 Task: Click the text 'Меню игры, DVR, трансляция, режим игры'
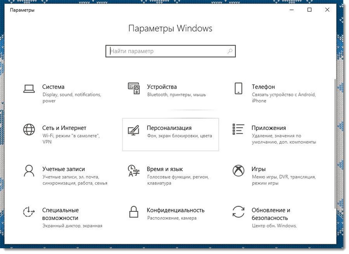click(x=284, y=180)
